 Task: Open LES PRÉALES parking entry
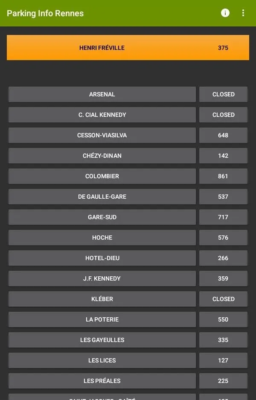pos(102,381)
